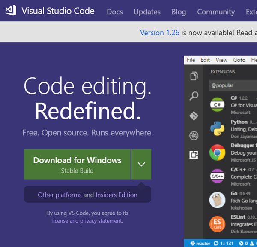Select the C/C++ extension title
Image resolution: width=257 pixels, height=247 pixels.
(x=238, y=169)
